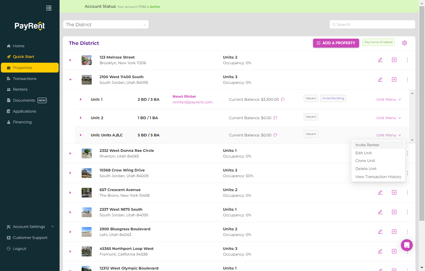Click the 123 Melrose Street thumbnail
425x271 pixels.
pos(87,60)
